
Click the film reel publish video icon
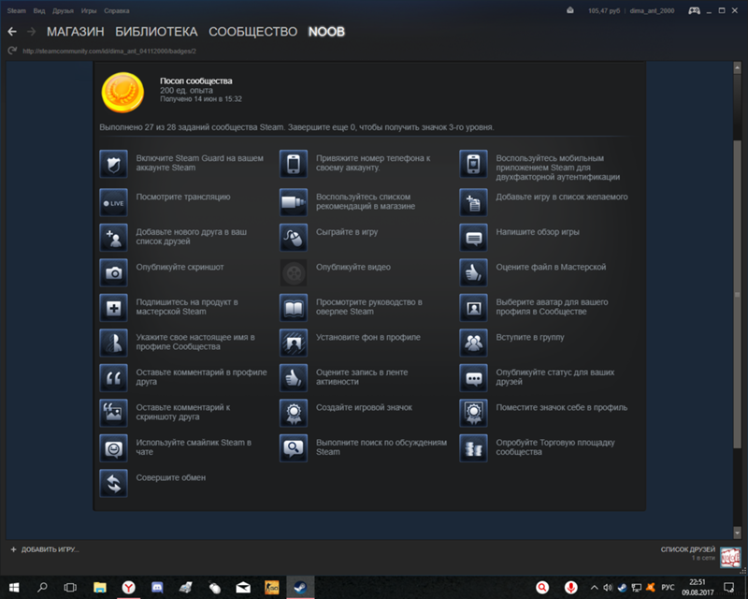294,272
